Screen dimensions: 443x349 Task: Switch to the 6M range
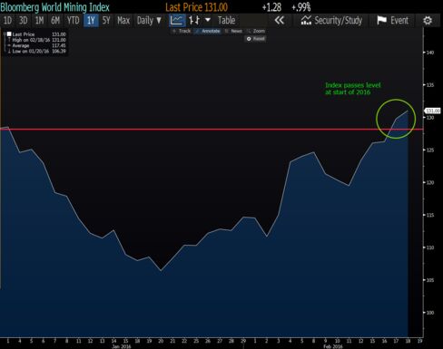tap(55, 21)
